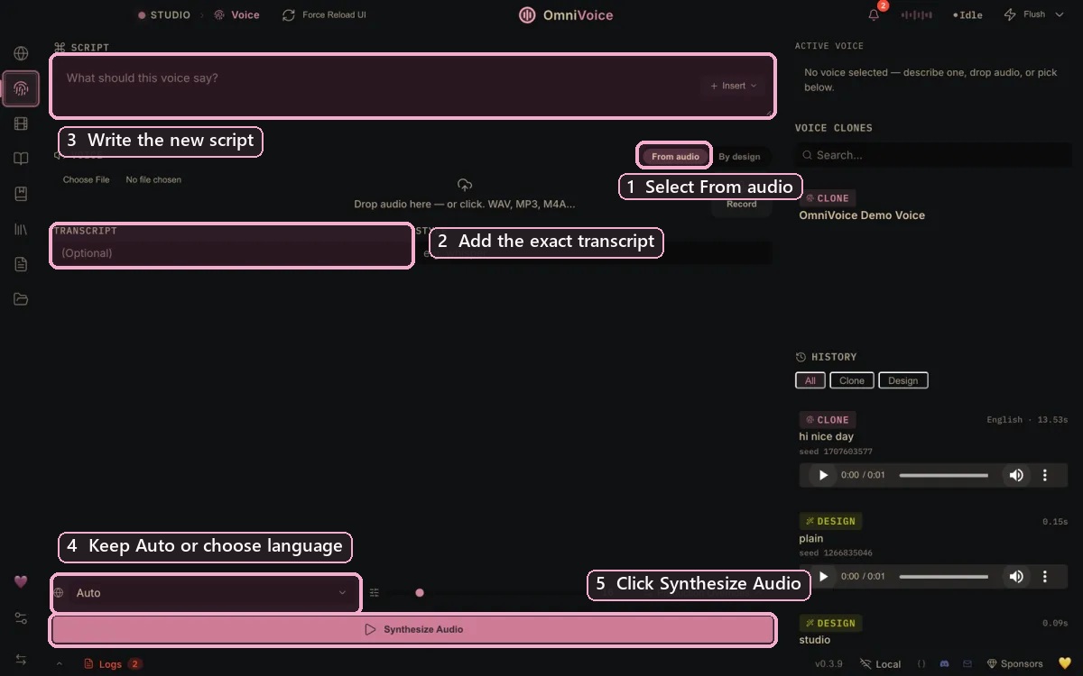Mute the 'hi nice day' audio player

(1016, 475)
